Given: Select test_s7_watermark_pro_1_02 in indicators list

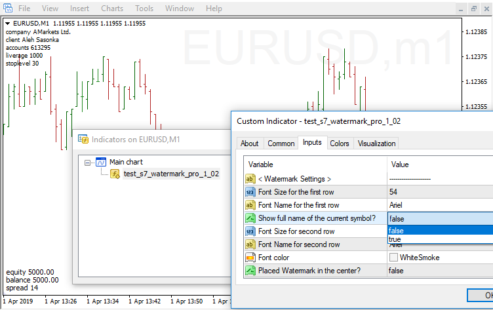Looking at the screenshot, I should click(171, 174).
